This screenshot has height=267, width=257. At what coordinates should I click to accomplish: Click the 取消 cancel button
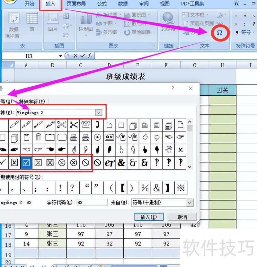tap(182, 217)
